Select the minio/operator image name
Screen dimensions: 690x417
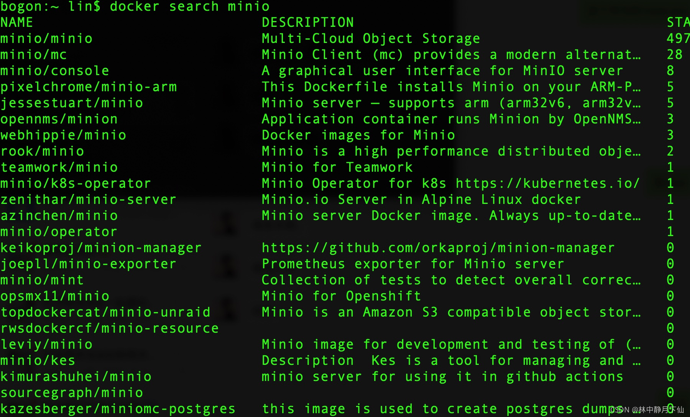pyautogui.click(x=59, y=232)
